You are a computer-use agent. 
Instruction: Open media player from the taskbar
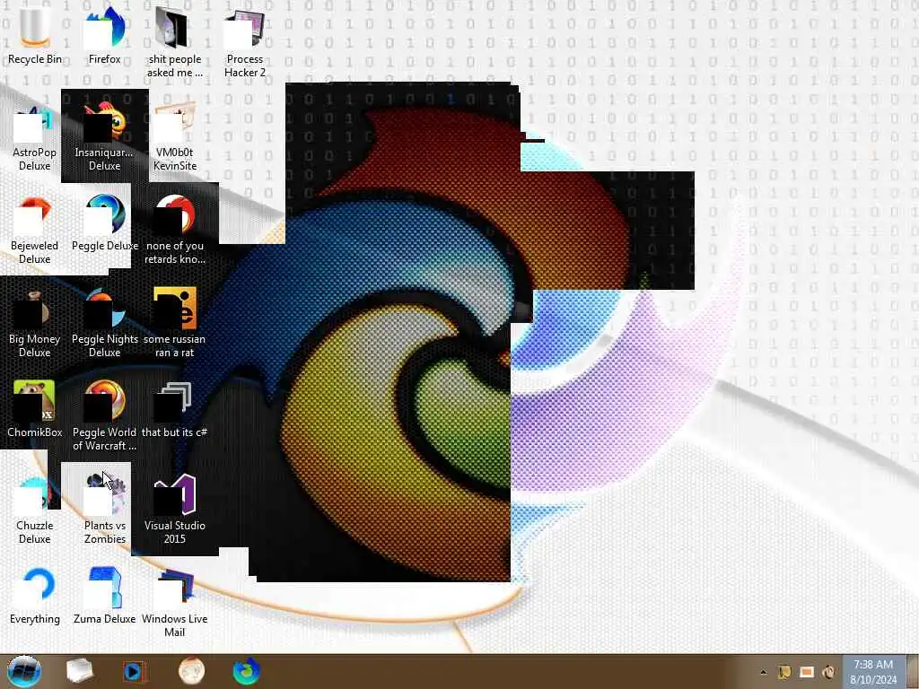coord(135,671)
